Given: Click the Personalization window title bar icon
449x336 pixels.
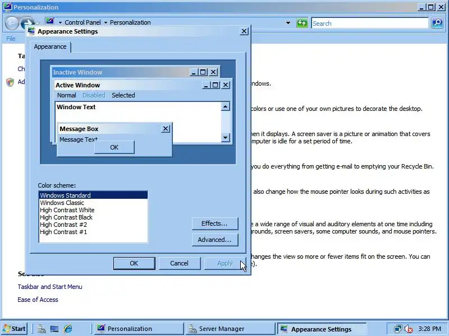Looking at the screenshot, I should tap(8, 7).
